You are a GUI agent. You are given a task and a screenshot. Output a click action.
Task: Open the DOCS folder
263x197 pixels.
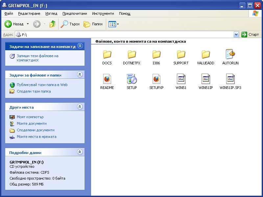pyautogui.click(x=107, y=57)
